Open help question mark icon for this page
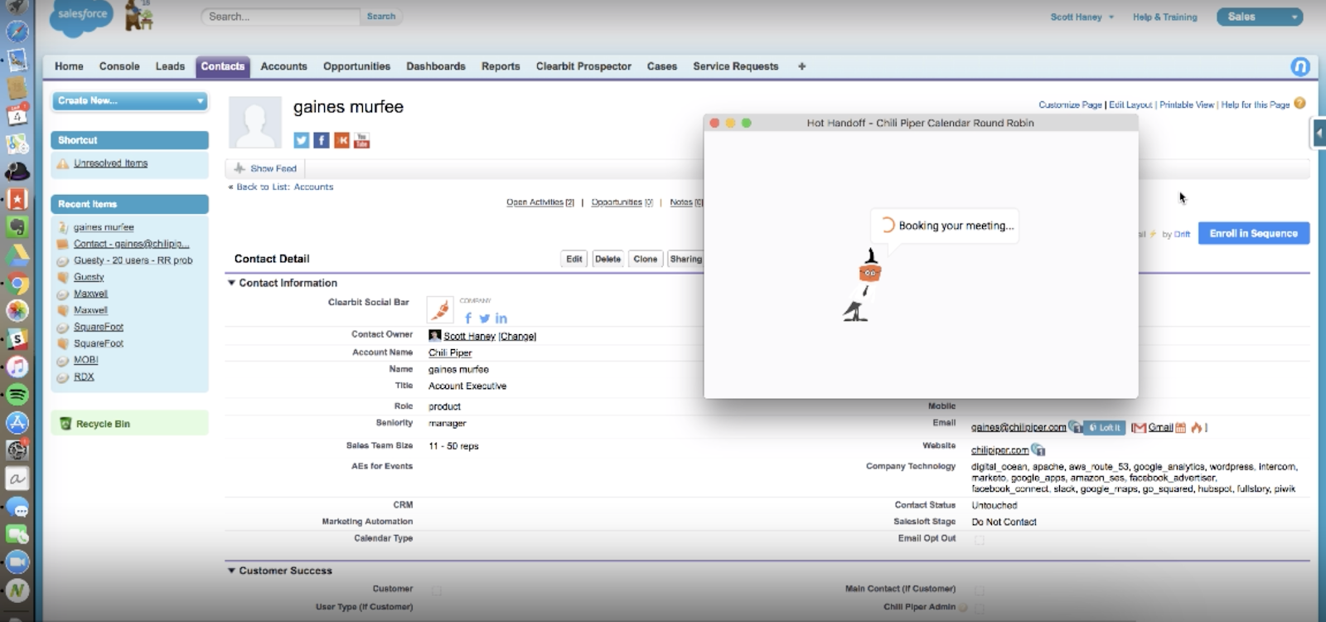 coord(1299,104)
